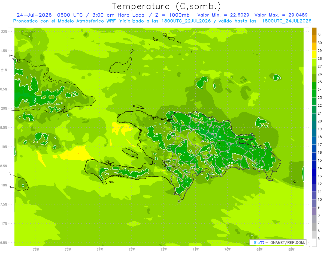Viewport: 327px width, 253px height.
Task: Pick the yellow swatch between 28 and 29
Action: click(x=314, y=55)
